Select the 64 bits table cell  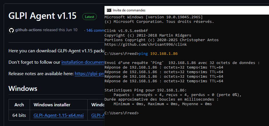pyautogui.click(x=19, y=116)
